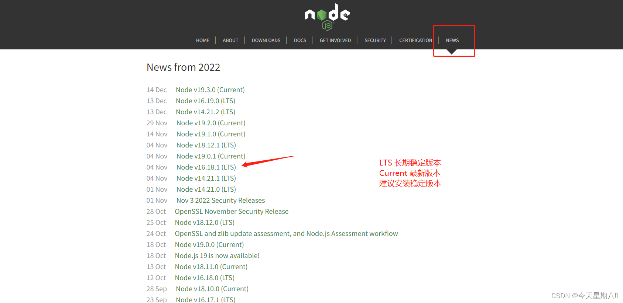Open Node v18.11.0 (Current) release
Screen dimensions: 623x303
[x=211, y=267]
